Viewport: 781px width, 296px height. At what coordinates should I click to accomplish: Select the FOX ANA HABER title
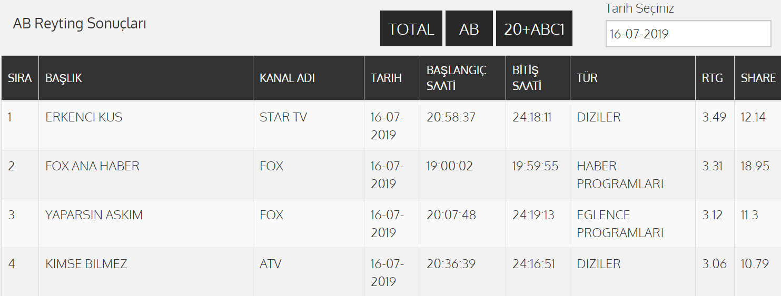click(x=92, y=166)
